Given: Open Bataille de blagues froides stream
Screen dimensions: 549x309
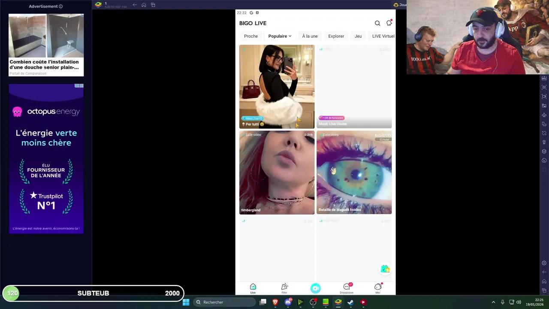Looking at the screenshot, I should pos(354,173).
